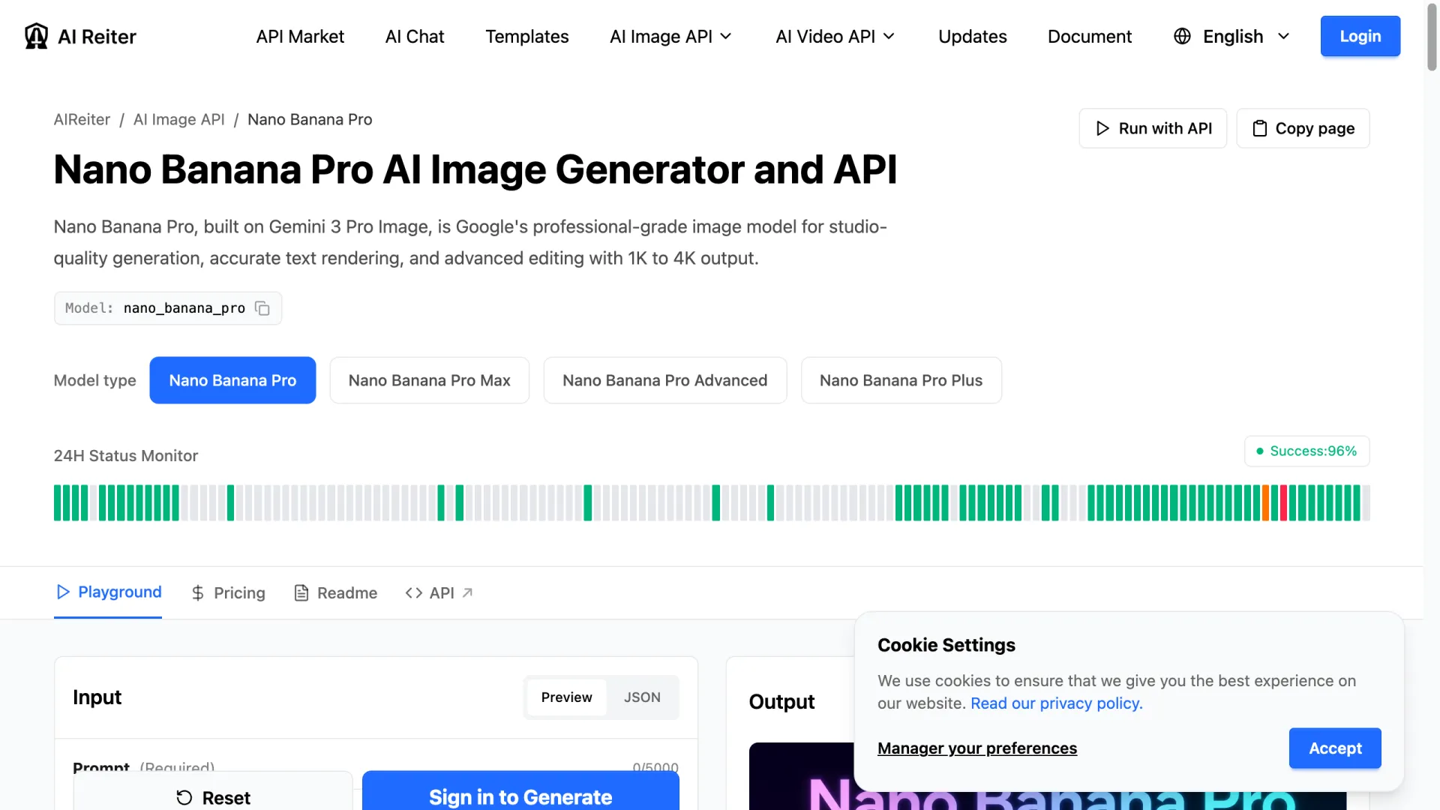This screenshot has height=810, width=1440.
Task: Go to AIReiter breadcrumb link
Action: coord(82,119)
